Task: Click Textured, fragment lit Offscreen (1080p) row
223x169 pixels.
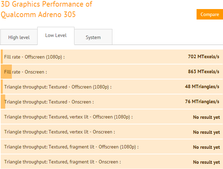Action: point(112,146)
